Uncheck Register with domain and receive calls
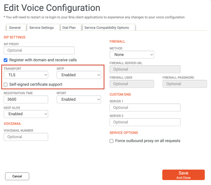 6,60
